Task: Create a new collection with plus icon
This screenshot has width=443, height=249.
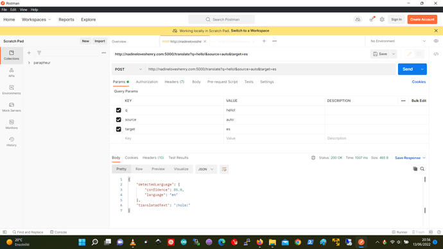Action: (29, 53)
